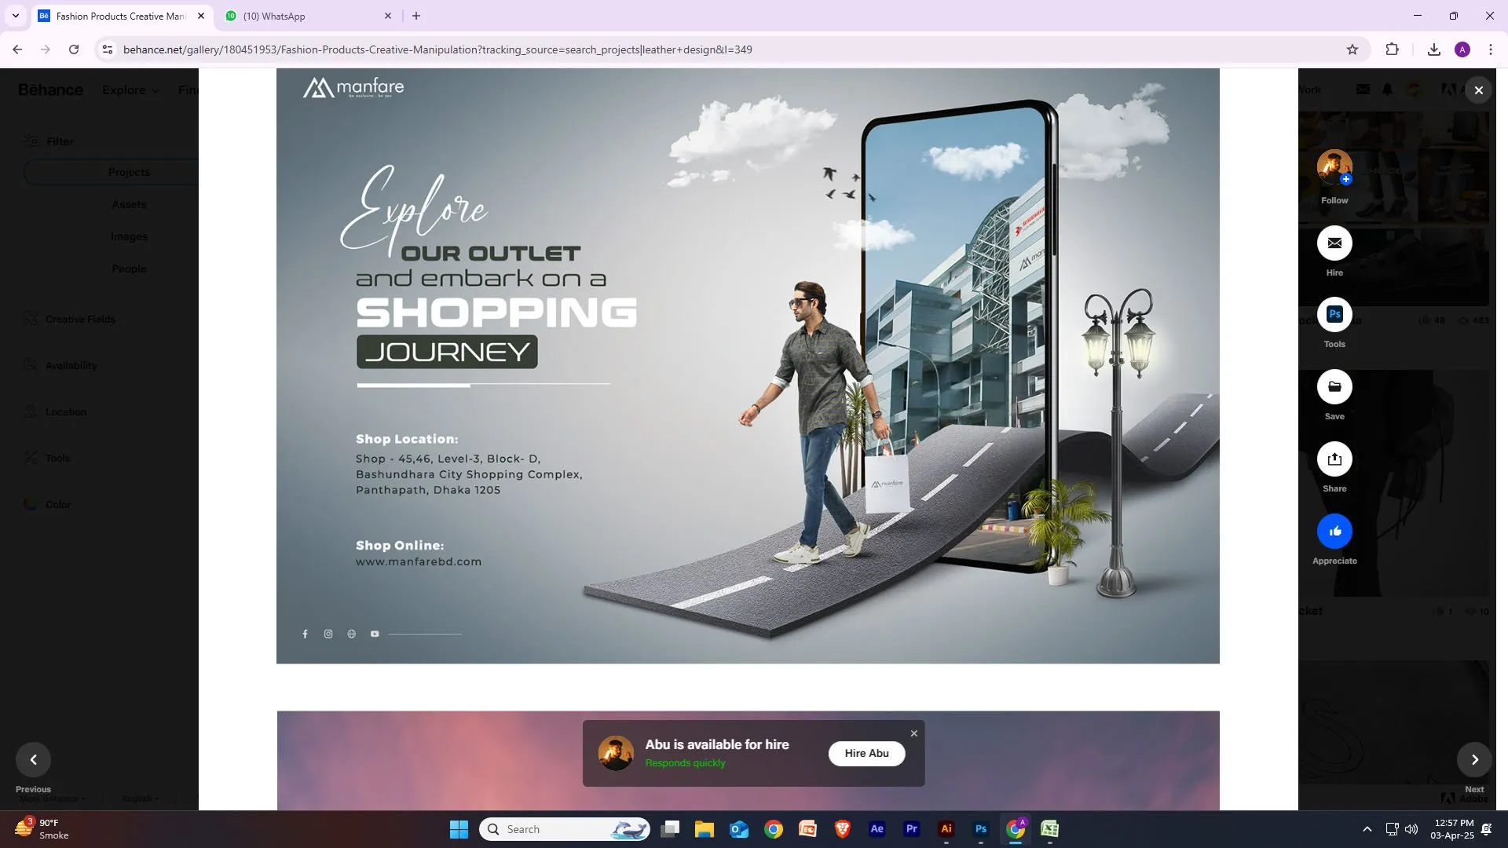Reload the page
1508x848 pixels.
[x=74, y=49]
